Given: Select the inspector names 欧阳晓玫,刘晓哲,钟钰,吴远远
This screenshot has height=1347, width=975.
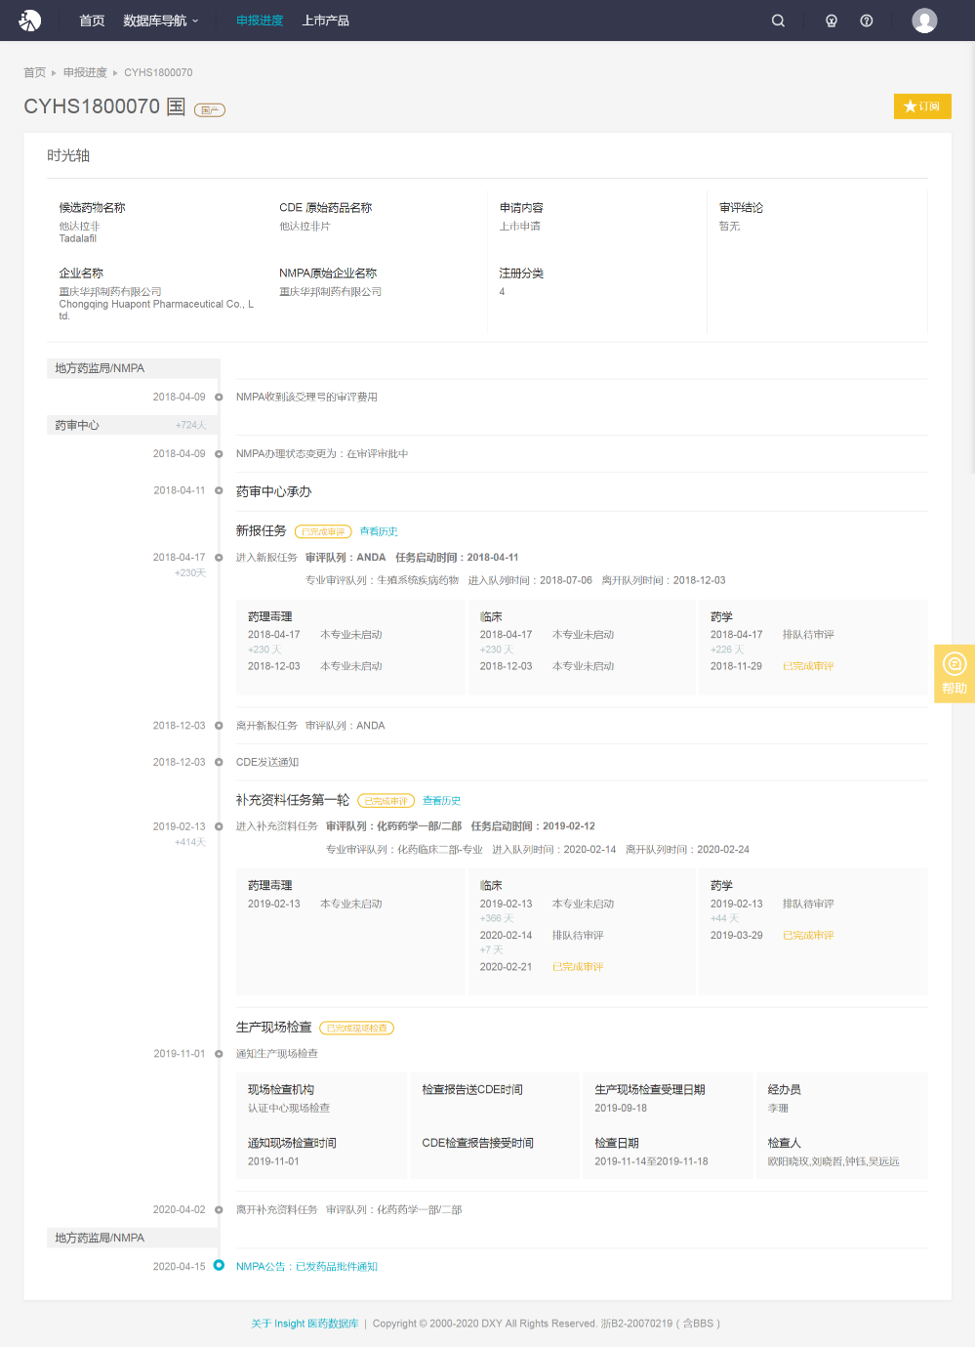Looking at the screenshot, I should (x=833, y=1161).
